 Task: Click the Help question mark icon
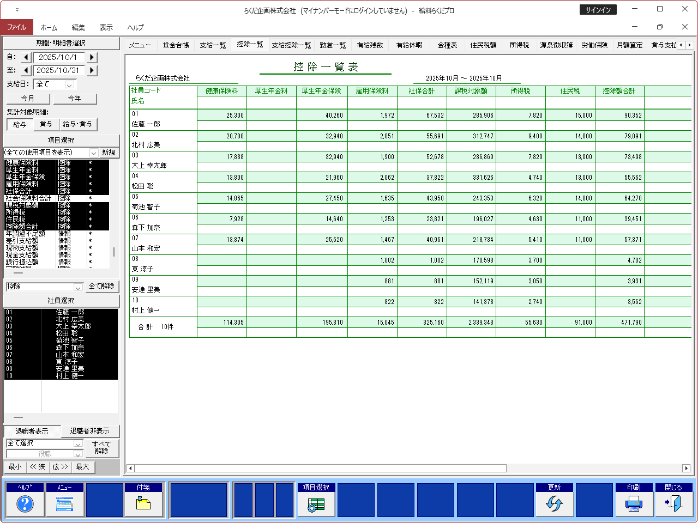[x=25, y=504]
